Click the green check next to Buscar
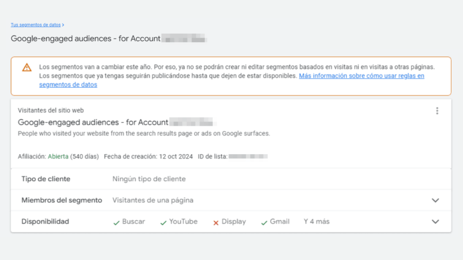The width and height of the screenshot is (463, 260). (116, 223)
